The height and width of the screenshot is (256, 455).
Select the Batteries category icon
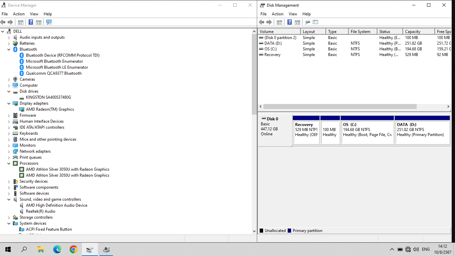click(x=15, y=43)
